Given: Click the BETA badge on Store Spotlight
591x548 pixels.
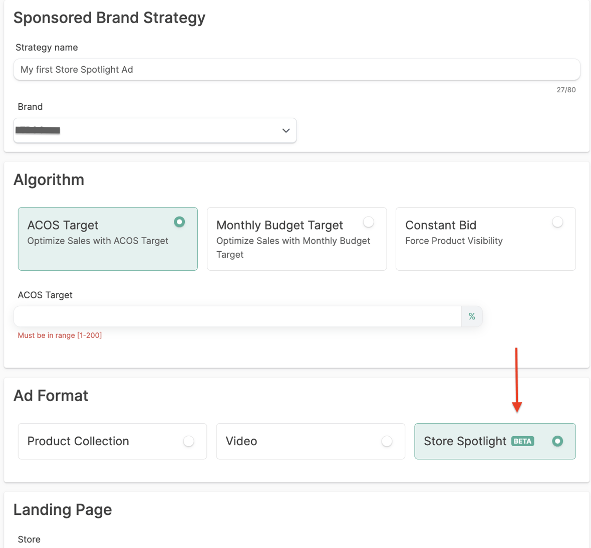Looking at the screenshot, I should pyautogui.click(x=522, y=441).
